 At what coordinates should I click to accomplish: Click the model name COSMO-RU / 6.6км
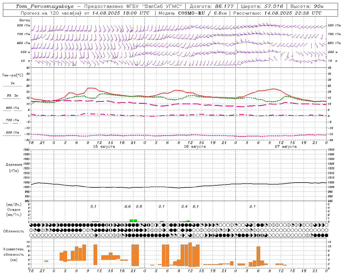[x=202, y=13]
